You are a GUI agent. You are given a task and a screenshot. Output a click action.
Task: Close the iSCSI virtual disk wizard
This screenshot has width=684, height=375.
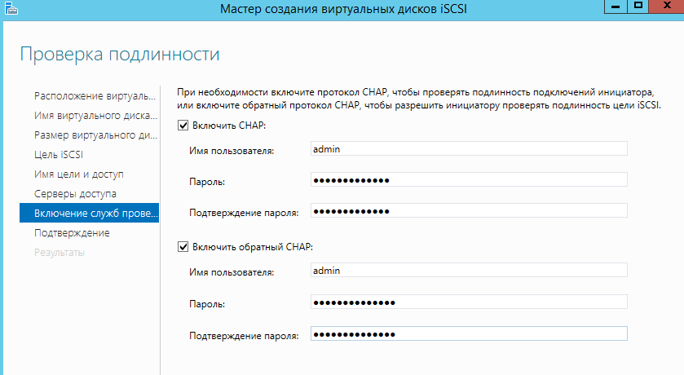pos(667,7)
